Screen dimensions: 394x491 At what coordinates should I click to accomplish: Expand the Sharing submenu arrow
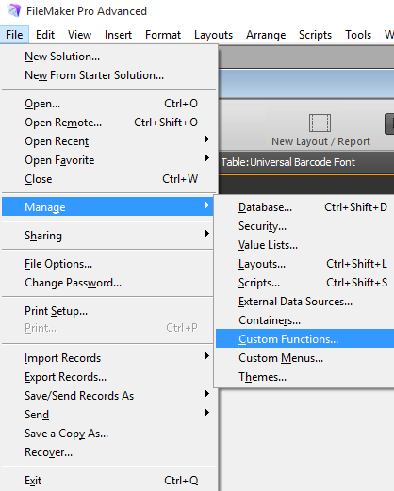[206, 234]
